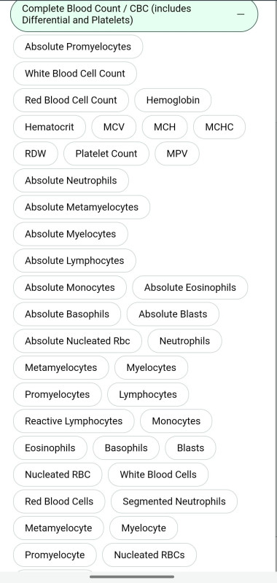Tap the MCV chip
Viewport: 277px width, 583px height.
coord(114,127)
